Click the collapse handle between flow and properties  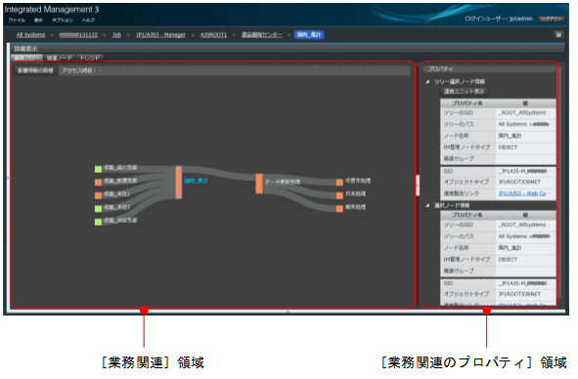click(418, 186)
